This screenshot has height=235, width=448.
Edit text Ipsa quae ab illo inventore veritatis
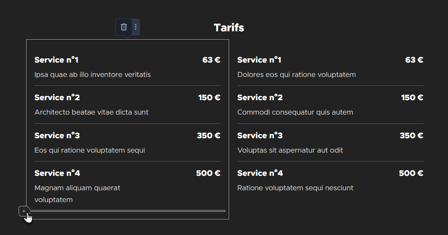(x=93, y=75)
